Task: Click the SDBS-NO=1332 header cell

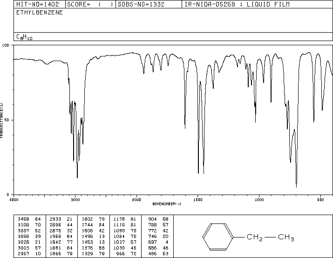Action: (x=149, y=4)
